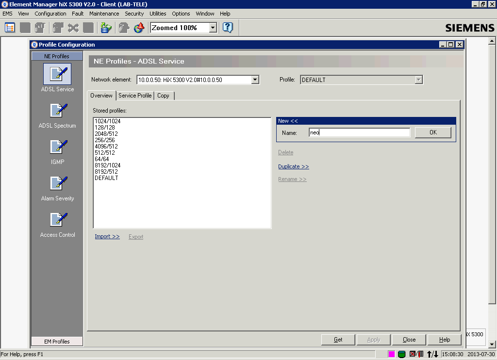Image resolution: width=497 pixels, height=360 pixels.
Task: Click the crossed-arrows greyed toolbar icon
Action: (x=73, y=28)
